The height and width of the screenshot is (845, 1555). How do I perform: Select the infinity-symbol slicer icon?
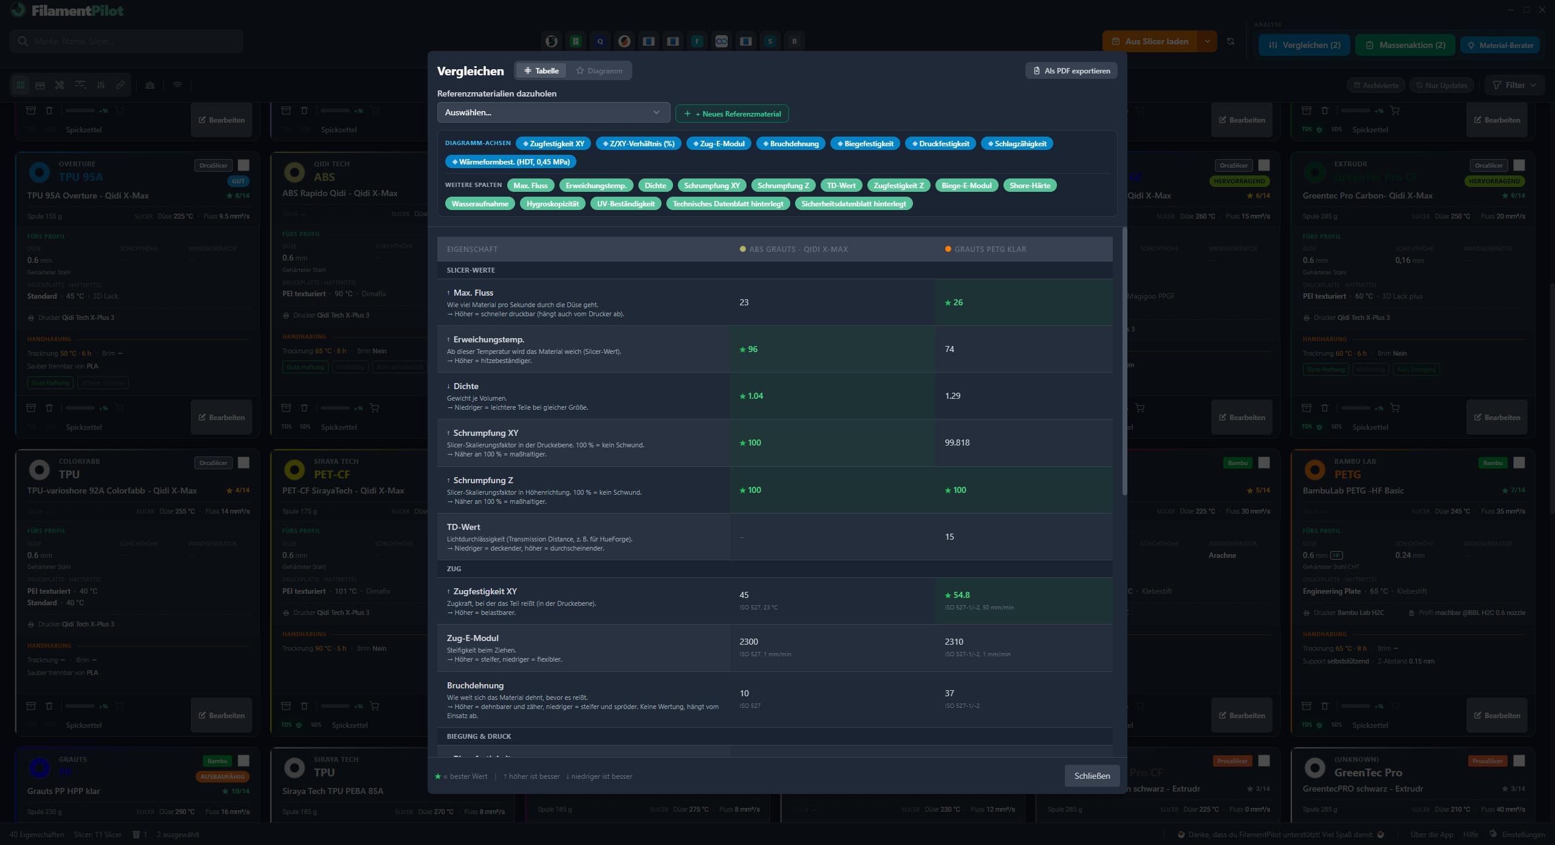(721, 41)
